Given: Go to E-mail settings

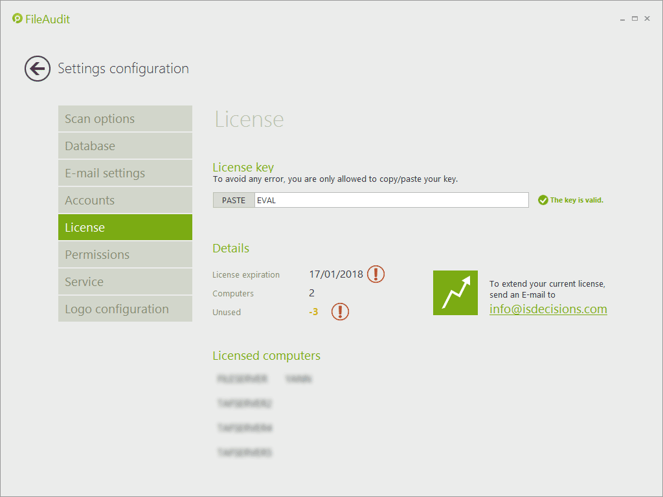Looking at the screenshot, I should 125,173.
